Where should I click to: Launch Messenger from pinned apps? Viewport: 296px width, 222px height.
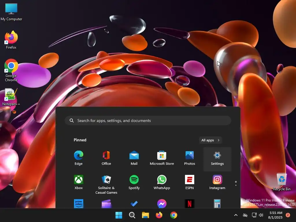(x=162, y=204)
